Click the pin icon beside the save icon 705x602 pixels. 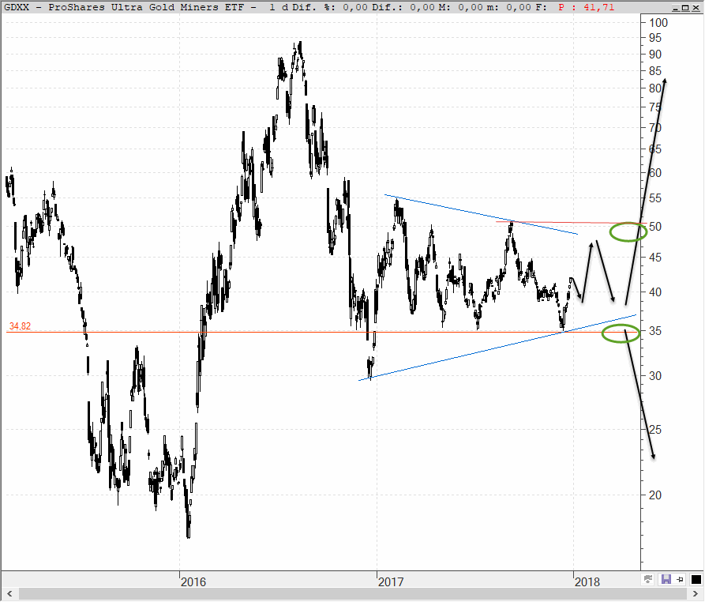680,580
